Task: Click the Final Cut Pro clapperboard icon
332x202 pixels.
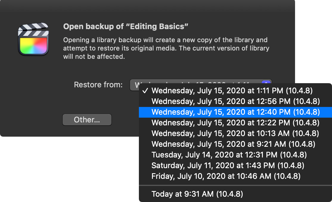Action: (x=33, y=39)
